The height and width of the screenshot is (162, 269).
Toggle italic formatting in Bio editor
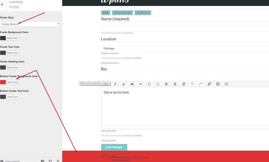click(115, 84)
